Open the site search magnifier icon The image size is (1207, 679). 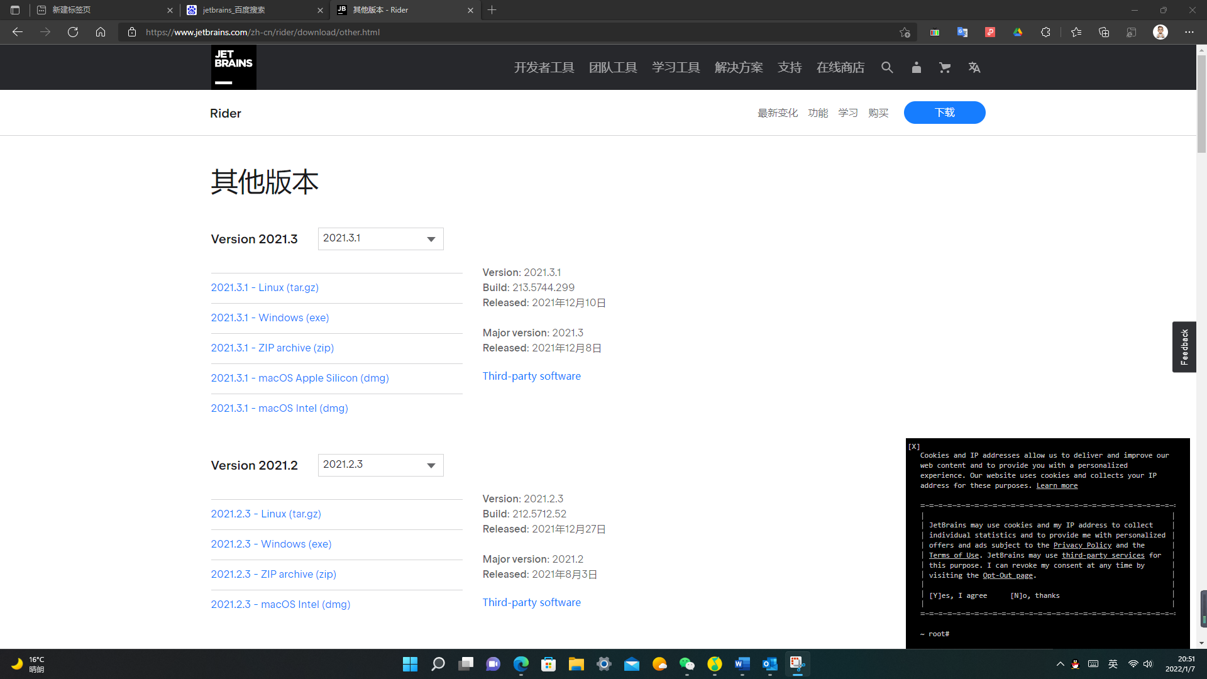[x=887, y=67]
